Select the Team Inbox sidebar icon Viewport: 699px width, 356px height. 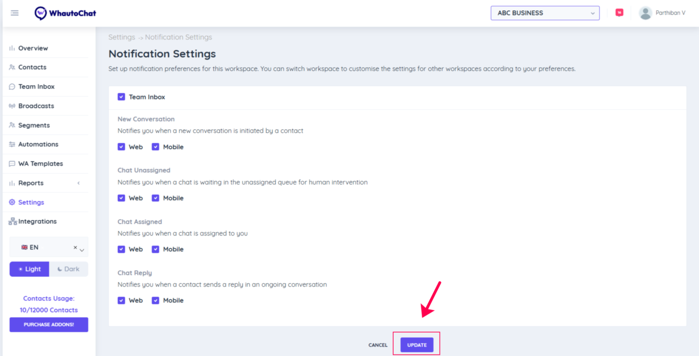[12, 86]
